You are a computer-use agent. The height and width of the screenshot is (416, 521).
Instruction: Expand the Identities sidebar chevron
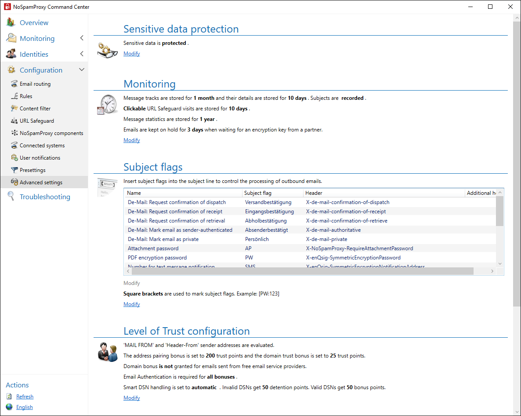tap(82, 54)
